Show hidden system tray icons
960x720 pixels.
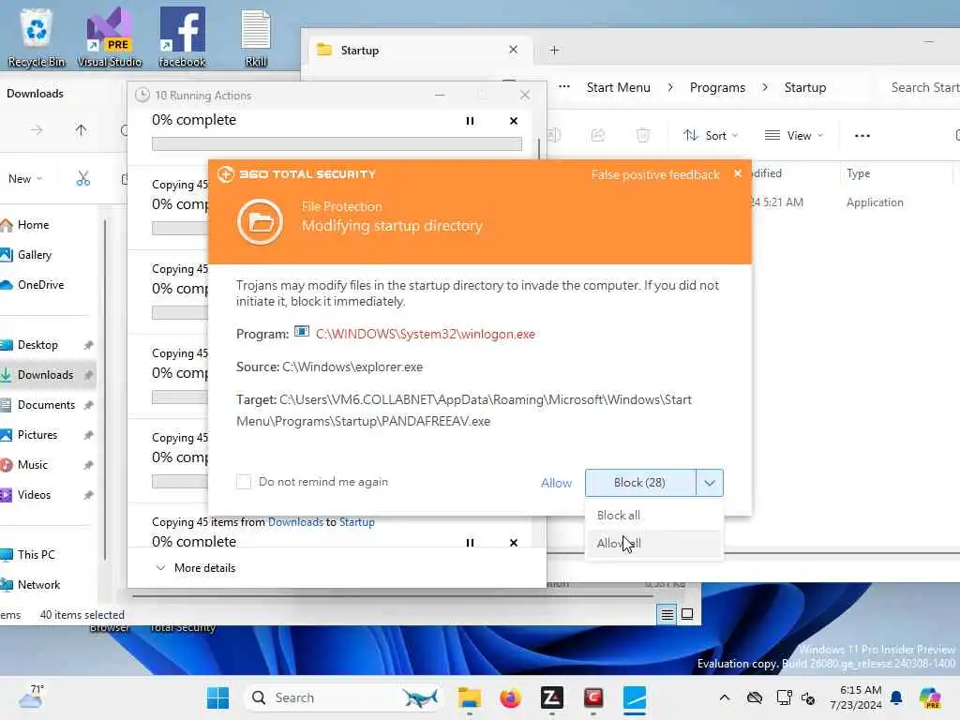(x=724, y=697)
